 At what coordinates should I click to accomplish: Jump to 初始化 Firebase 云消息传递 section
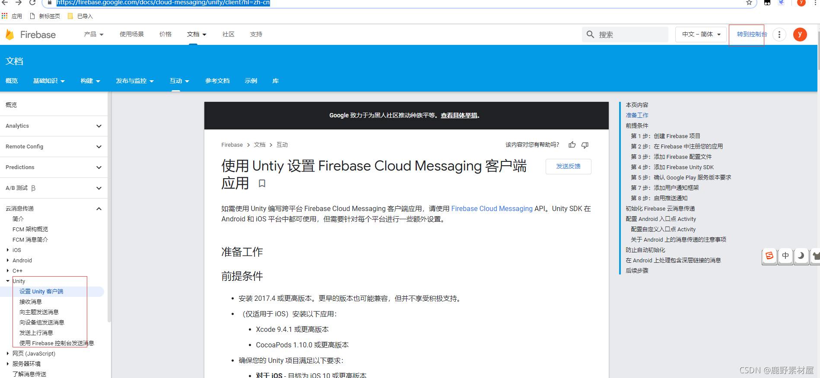[x=661, y=208]
